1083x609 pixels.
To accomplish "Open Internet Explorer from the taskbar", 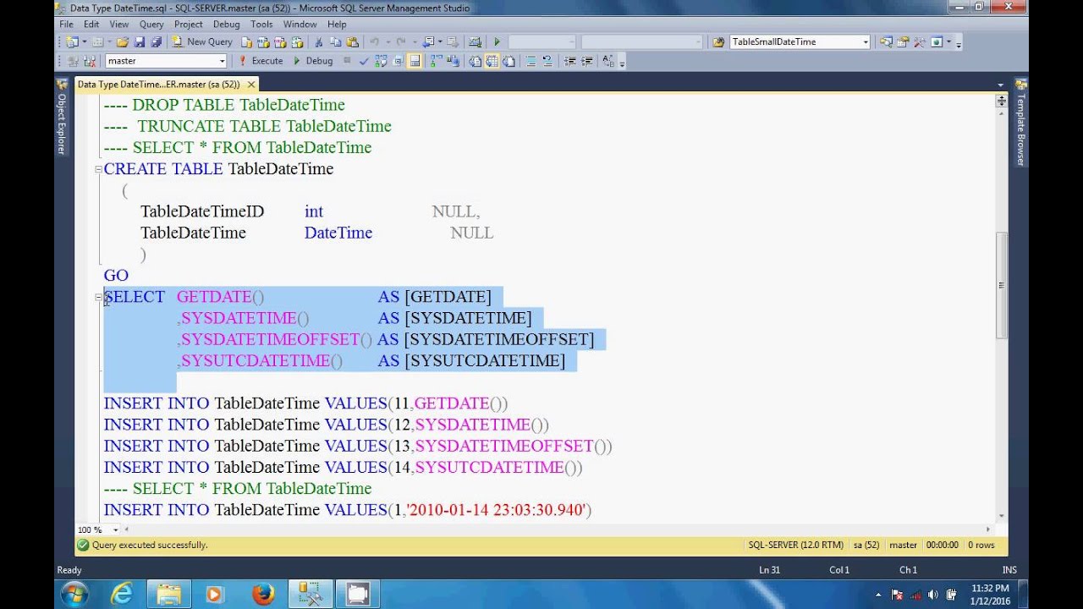I will pyautogui.click(x=122, y=595).
